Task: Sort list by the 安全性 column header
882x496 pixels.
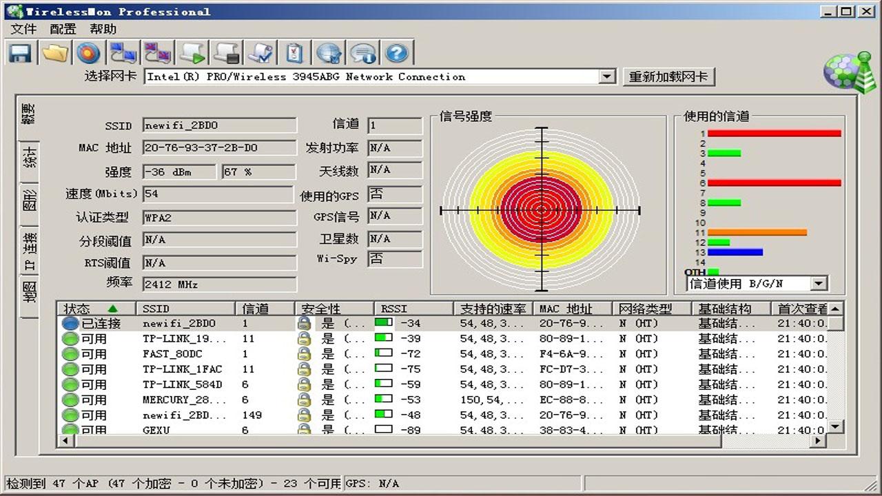Action: [x=334, y=309]
